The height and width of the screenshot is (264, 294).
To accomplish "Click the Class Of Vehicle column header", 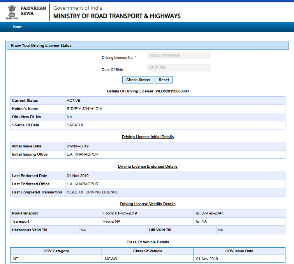I will coord(148,251).
